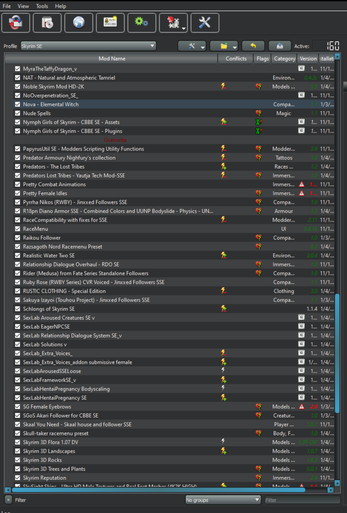Click the create backup icon

click(280, 46)
